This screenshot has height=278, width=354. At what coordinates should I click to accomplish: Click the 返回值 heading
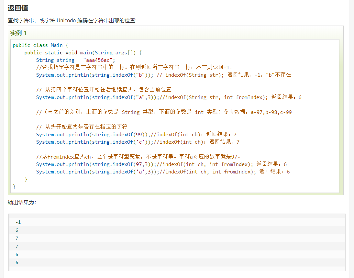coord(18,8)
